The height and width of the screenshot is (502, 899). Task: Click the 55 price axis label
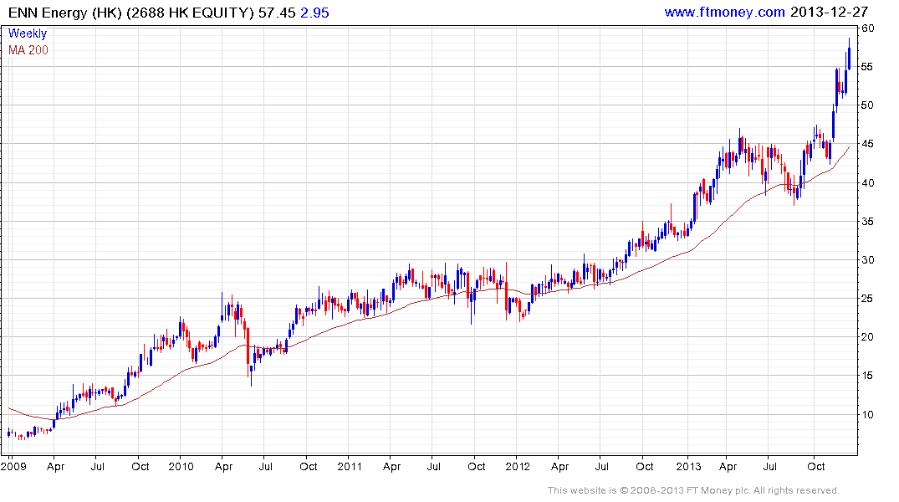867,67
